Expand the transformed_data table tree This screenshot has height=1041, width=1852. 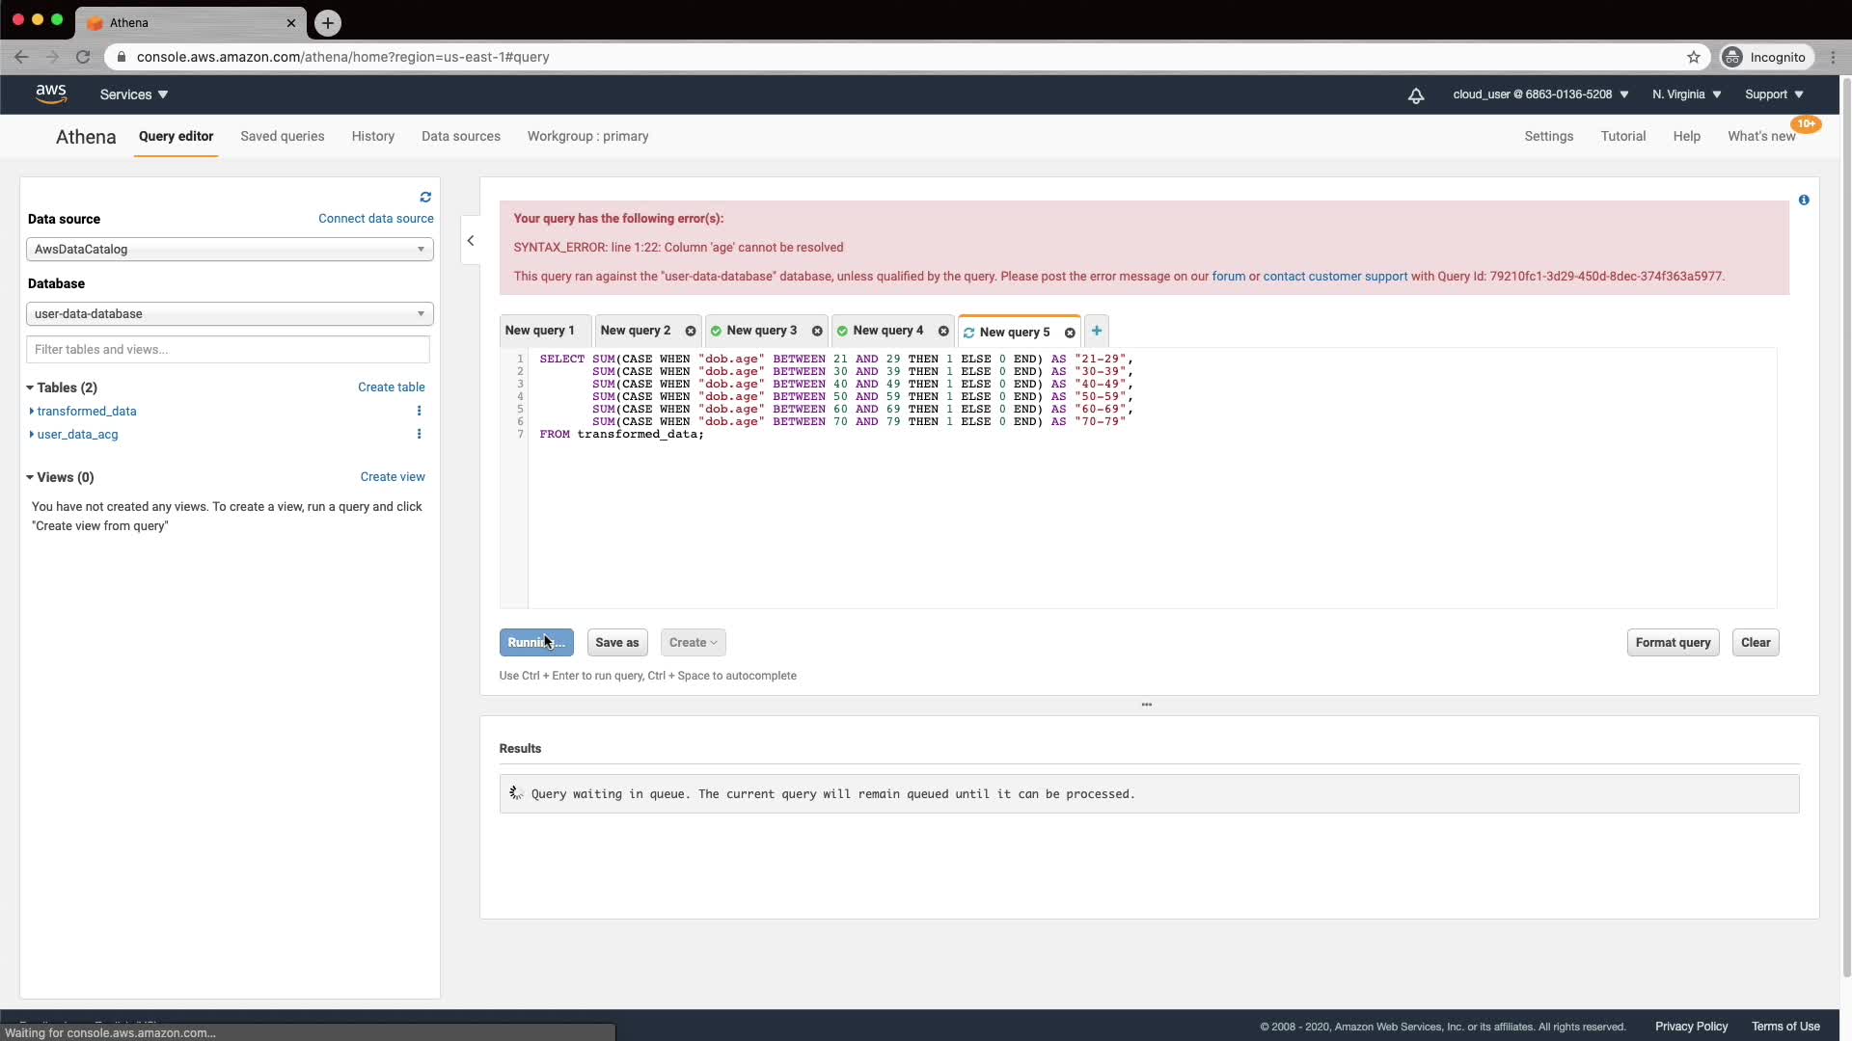point(32,411)
